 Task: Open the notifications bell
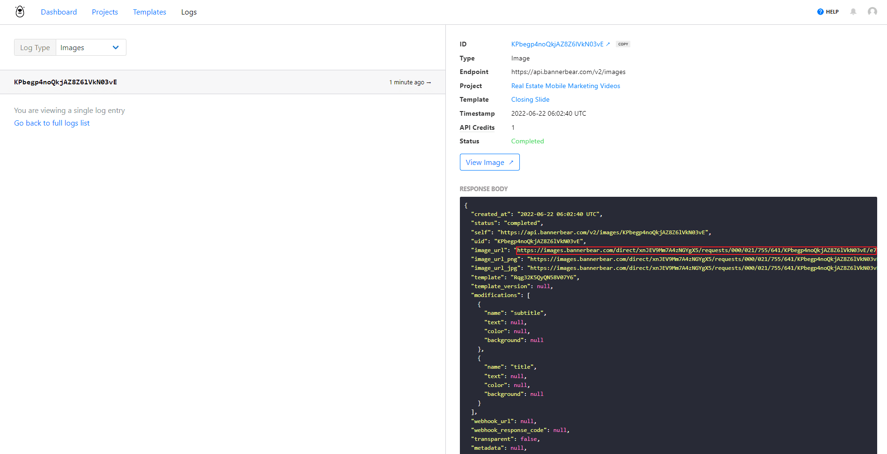853,12
